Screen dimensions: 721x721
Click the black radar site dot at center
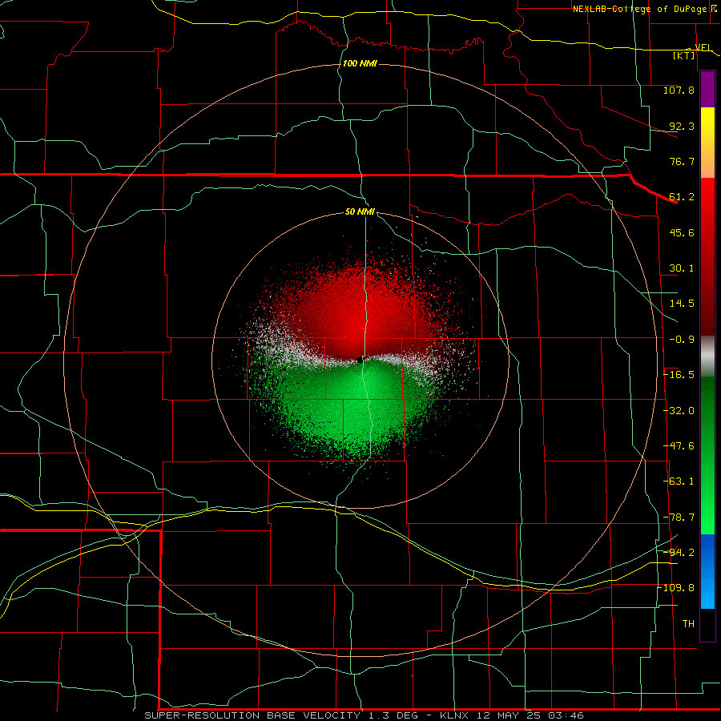(x=360, y=360)
